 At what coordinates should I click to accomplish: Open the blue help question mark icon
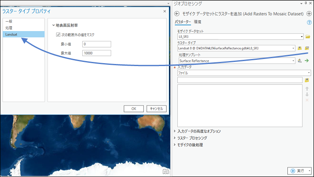pos(309,22)
